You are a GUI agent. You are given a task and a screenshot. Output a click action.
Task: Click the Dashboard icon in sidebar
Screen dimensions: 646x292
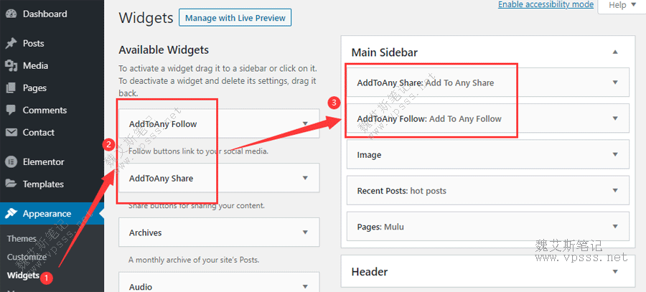11,14
